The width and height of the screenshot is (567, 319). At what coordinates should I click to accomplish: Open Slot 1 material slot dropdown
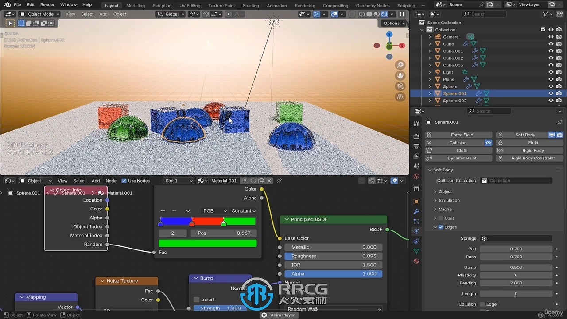pyautogui.click(x=179, y=181)
